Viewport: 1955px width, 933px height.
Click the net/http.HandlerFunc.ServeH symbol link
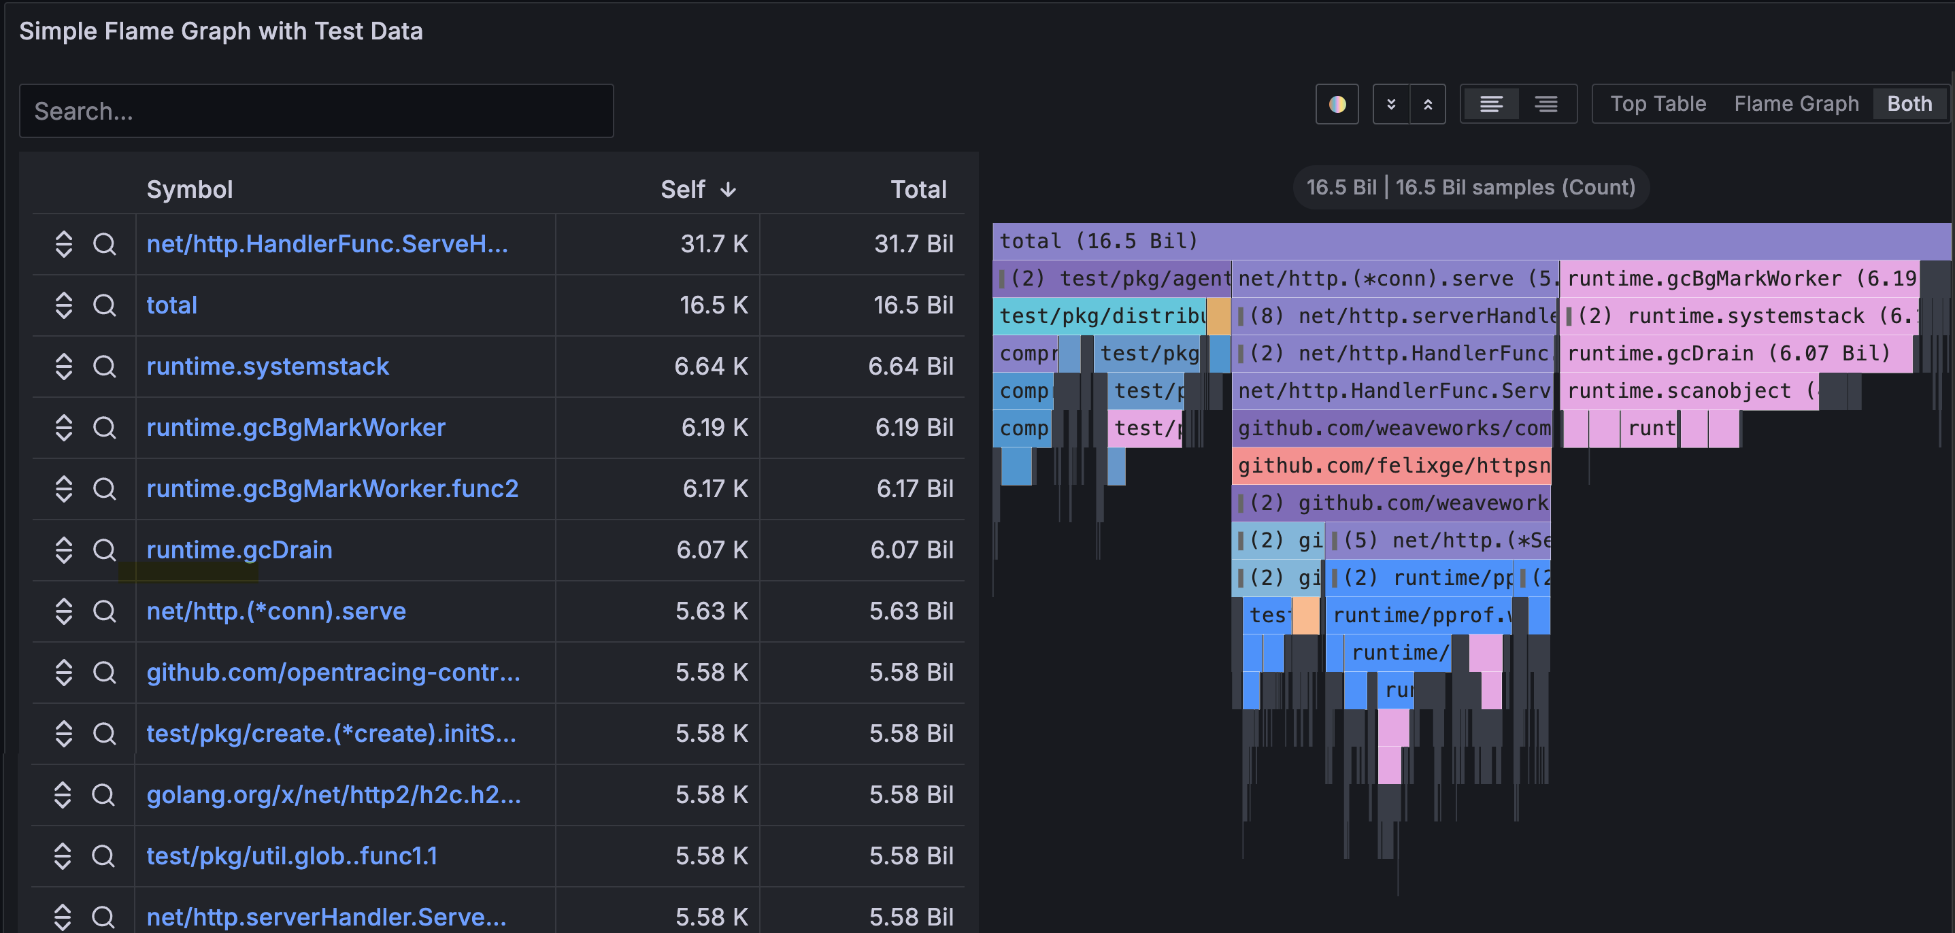coord(328,243)
